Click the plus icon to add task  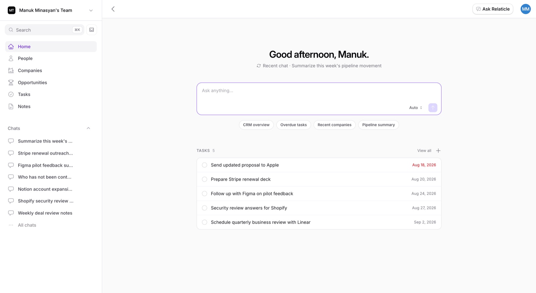(x=438, y=151)
